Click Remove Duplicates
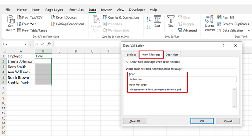 [233, 24]
